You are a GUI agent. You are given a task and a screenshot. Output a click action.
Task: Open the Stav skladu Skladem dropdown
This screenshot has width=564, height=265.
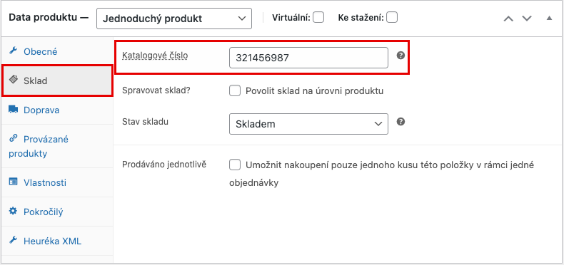pyautogui.click(x=308, y=124)
